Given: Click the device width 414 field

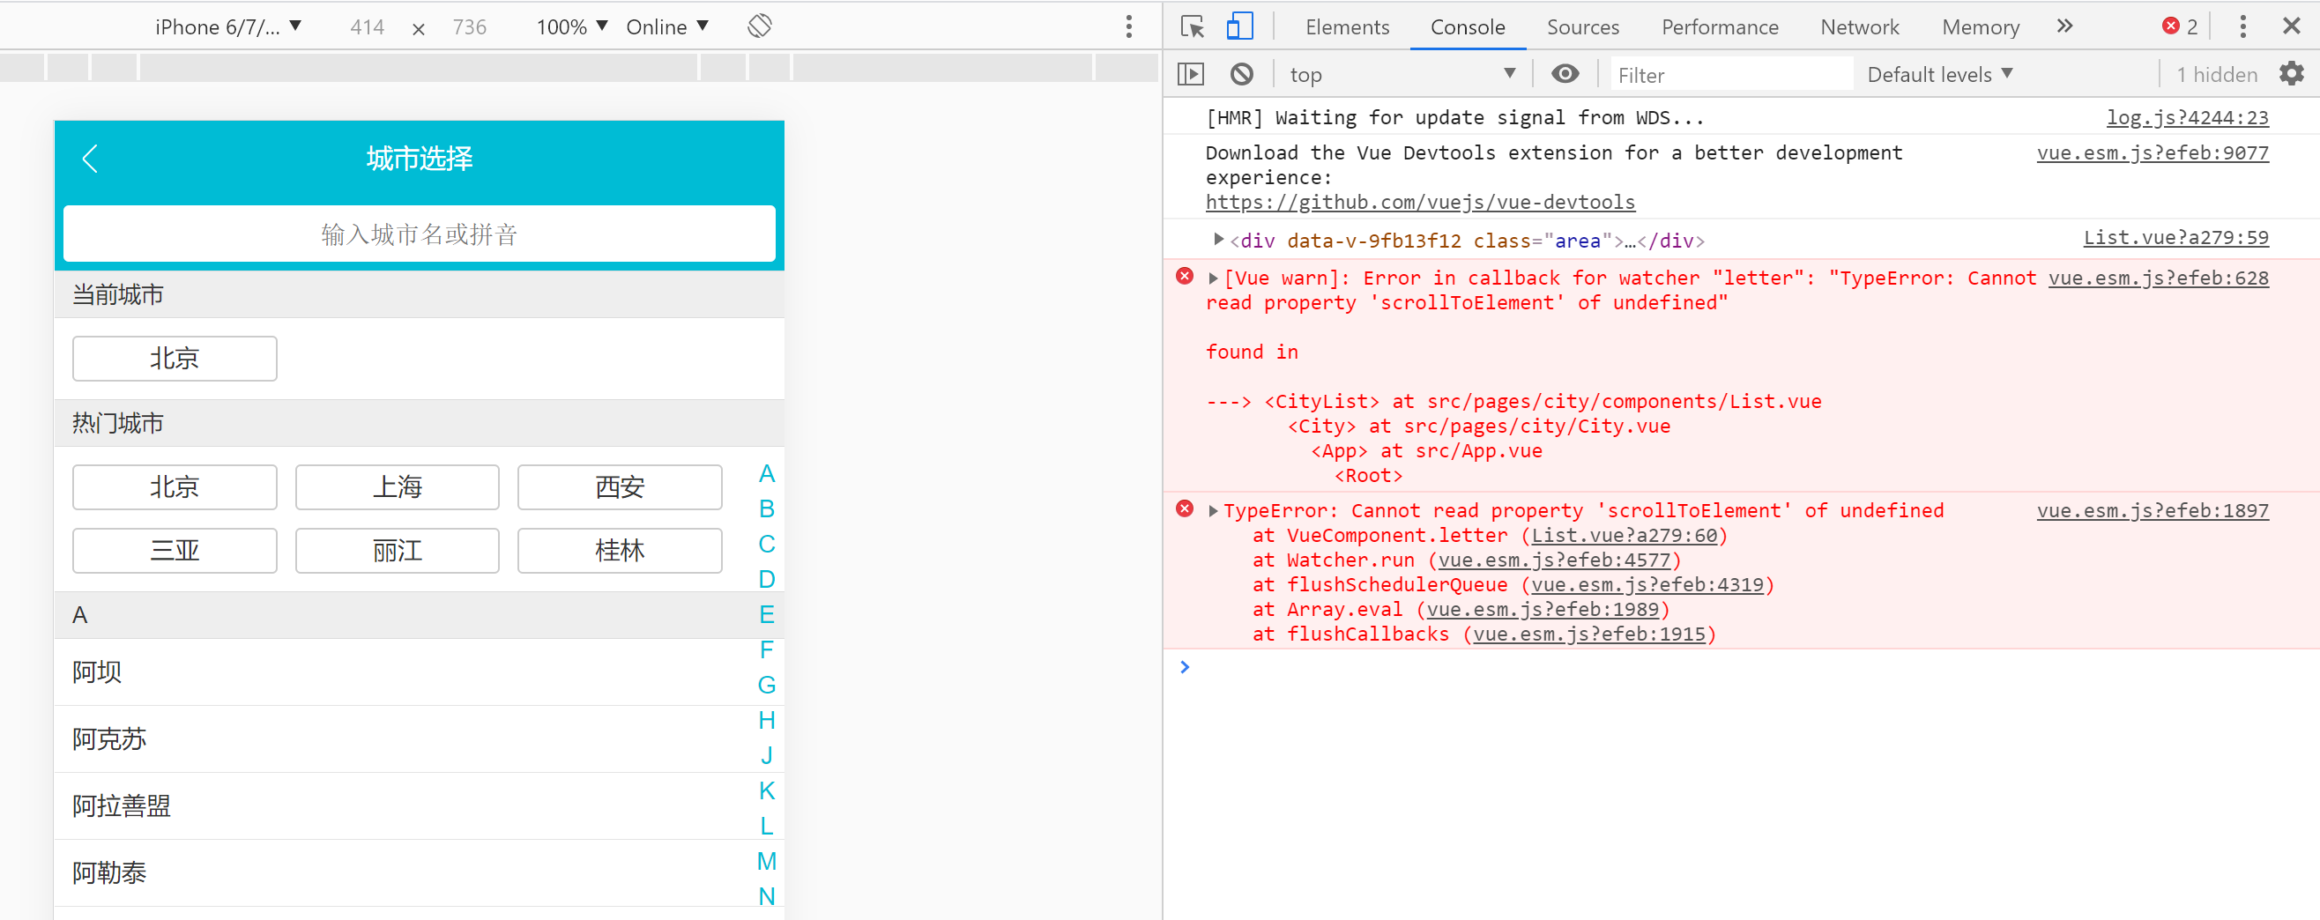Looking at the screenshot, I should 367,27.
